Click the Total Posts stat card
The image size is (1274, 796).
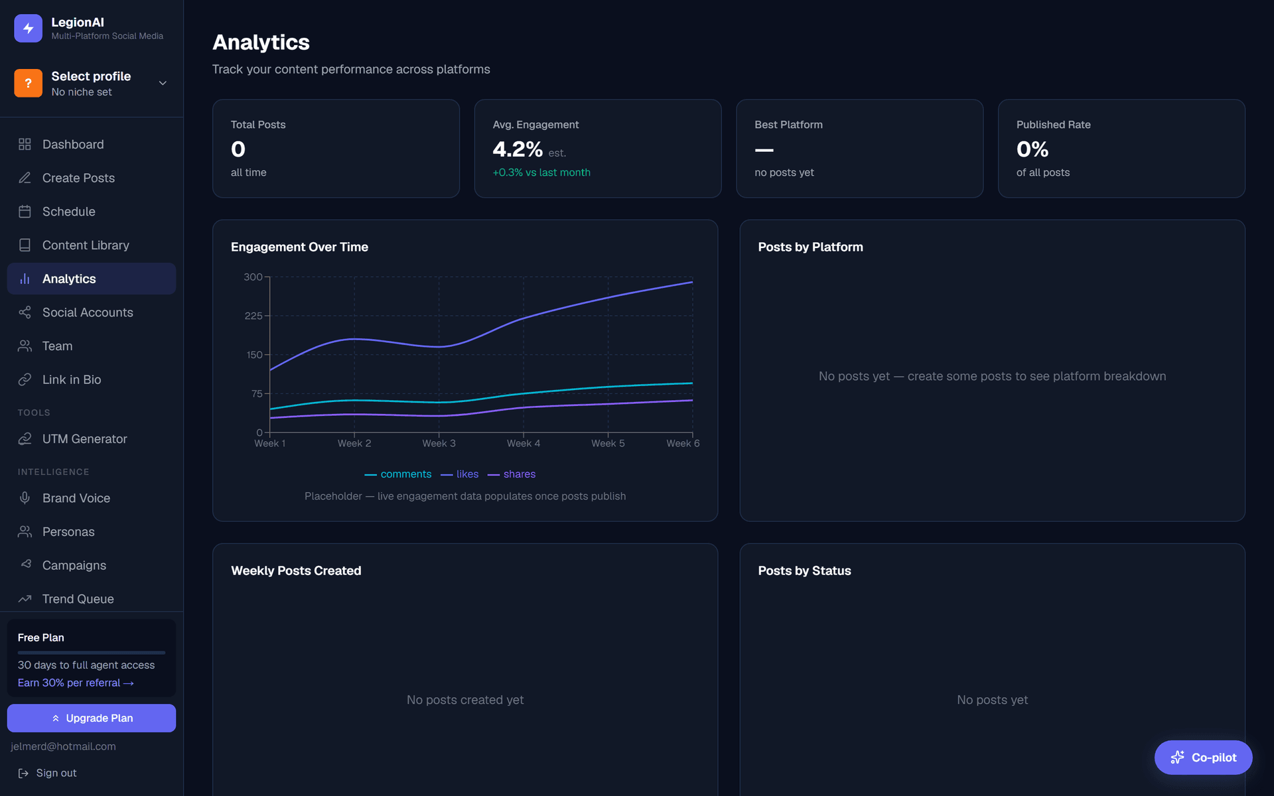336,149
